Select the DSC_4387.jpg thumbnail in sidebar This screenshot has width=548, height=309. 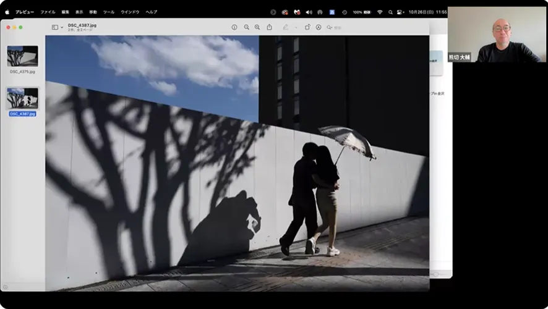point(22,98)
